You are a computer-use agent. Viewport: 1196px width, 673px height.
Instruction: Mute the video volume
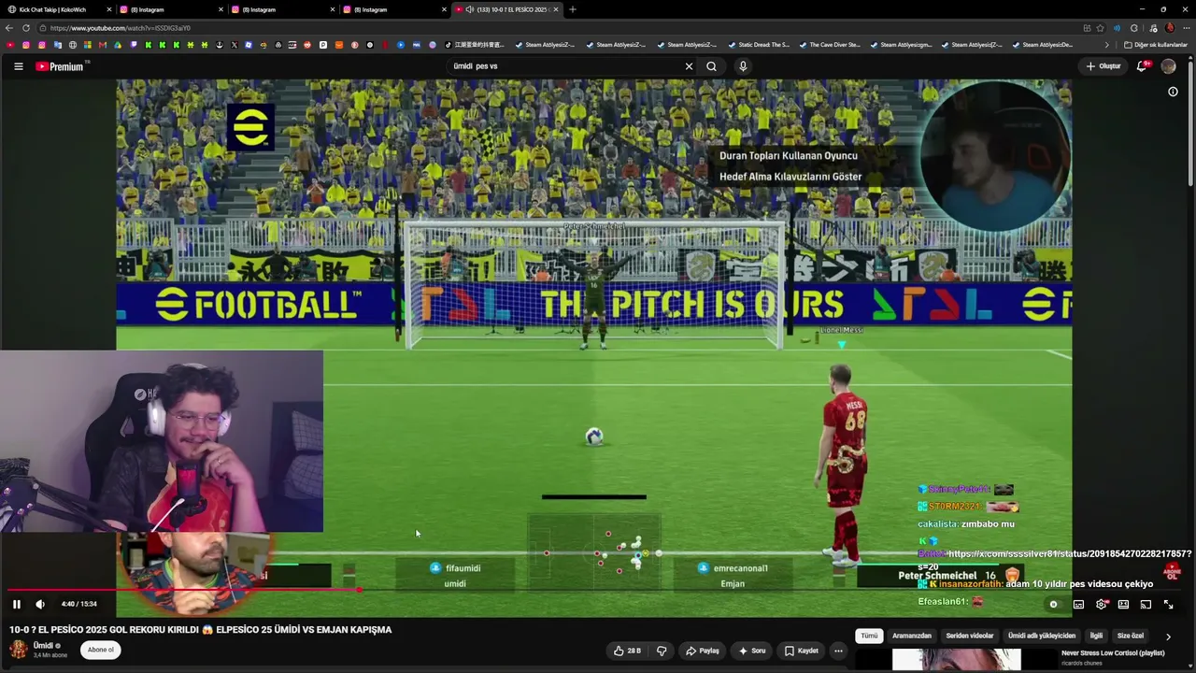click(x=40, y=604)
